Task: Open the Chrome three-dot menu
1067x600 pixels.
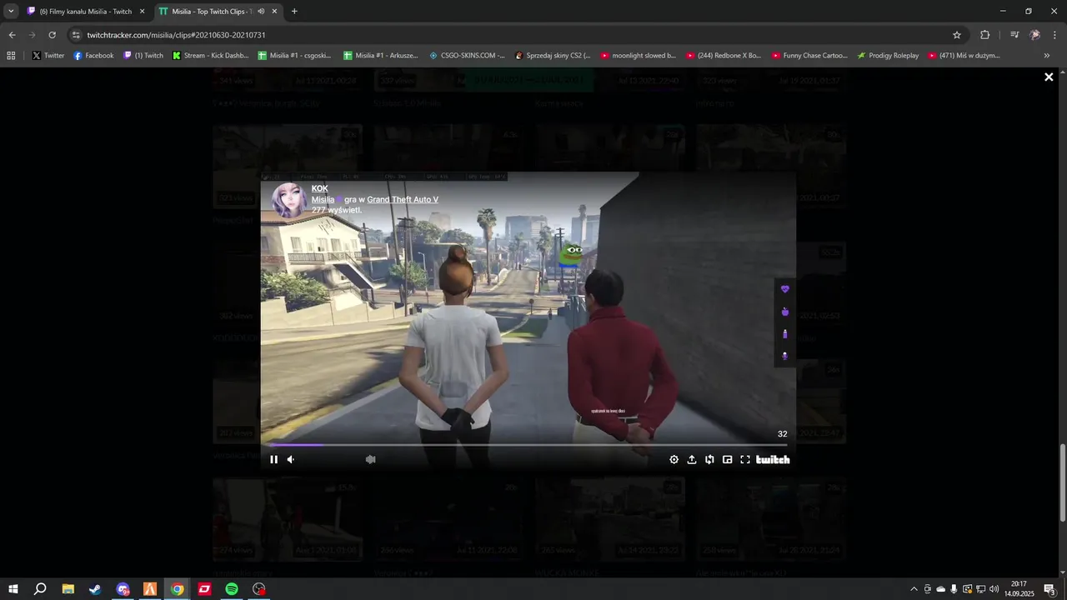Action: (x=1054, y=35)
